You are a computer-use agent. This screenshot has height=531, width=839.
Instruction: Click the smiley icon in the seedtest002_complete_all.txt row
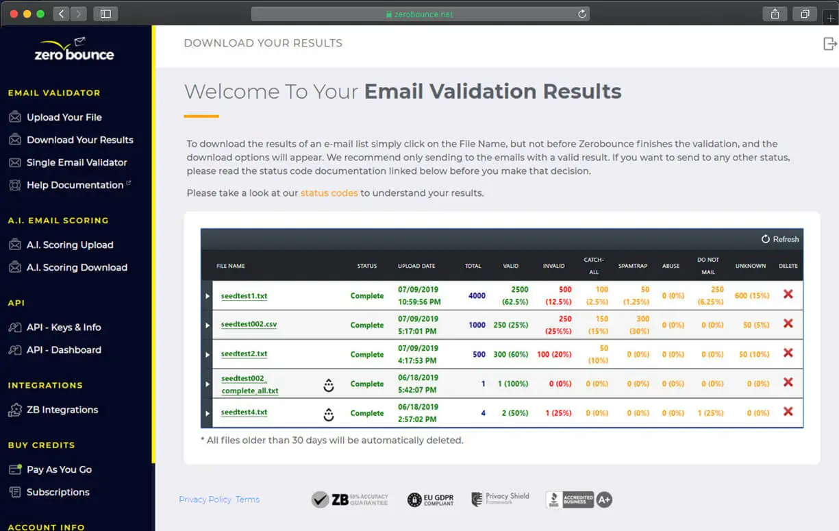point(329,386)
